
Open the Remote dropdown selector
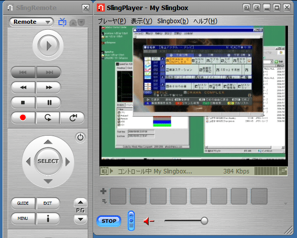pyautogui.click(x=31, y=22)
